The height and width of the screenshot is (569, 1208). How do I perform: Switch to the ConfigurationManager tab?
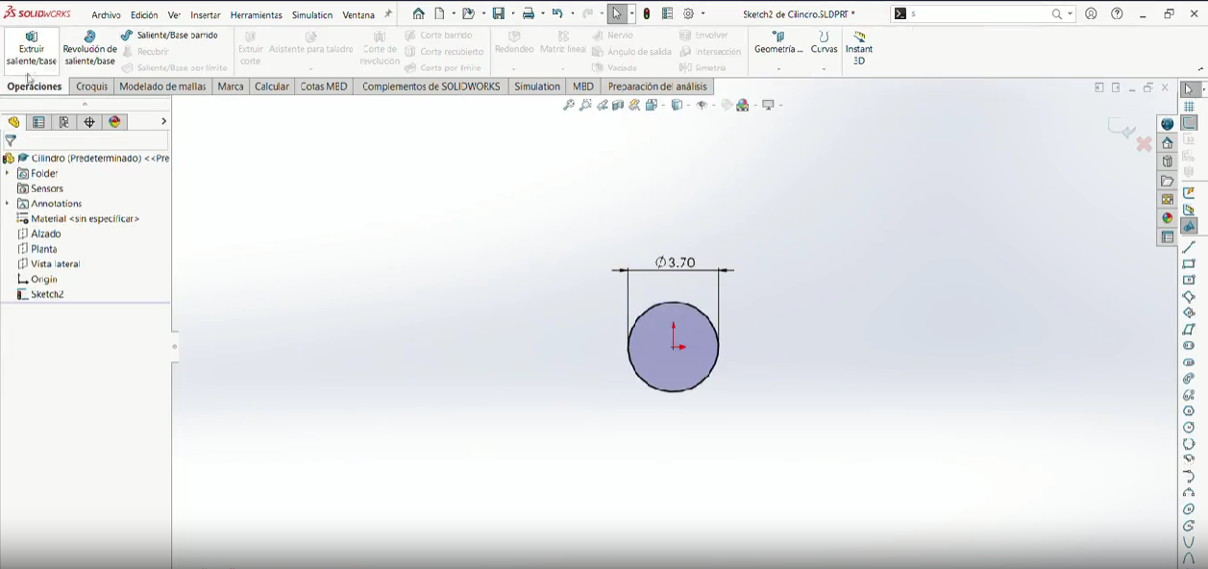[64, 122]
